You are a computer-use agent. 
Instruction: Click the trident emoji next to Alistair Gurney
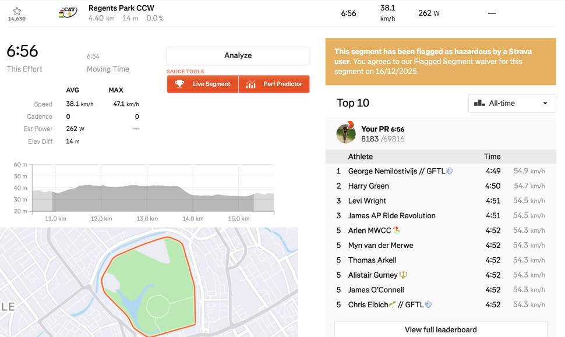tap(403, 275)
